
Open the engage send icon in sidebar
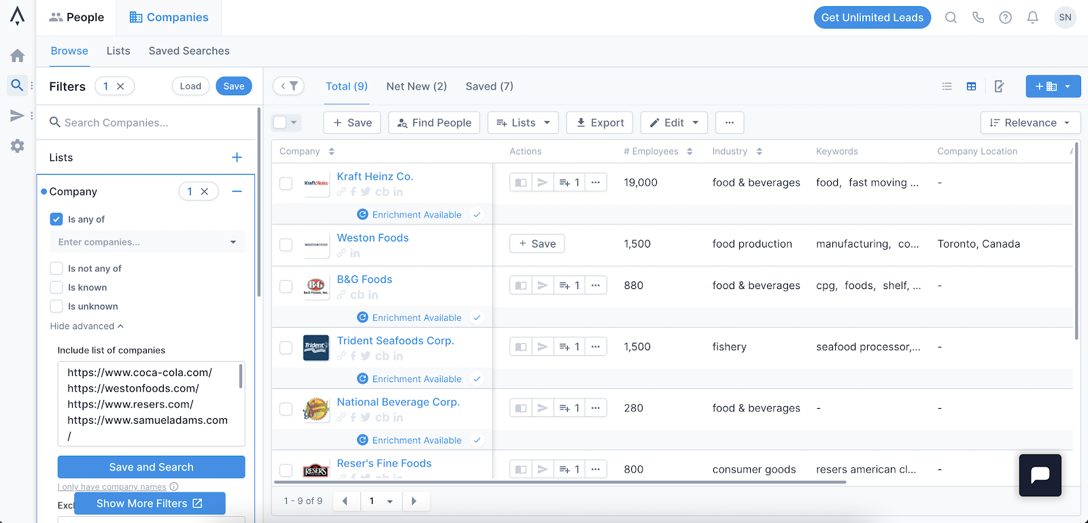[18, 116]
